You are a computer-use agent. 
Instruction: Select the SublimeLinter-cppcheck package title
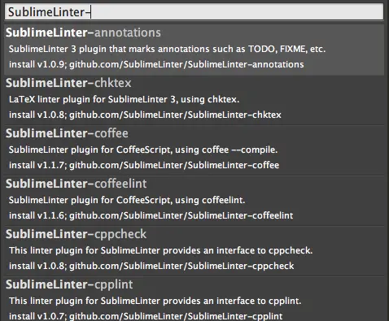76,234
